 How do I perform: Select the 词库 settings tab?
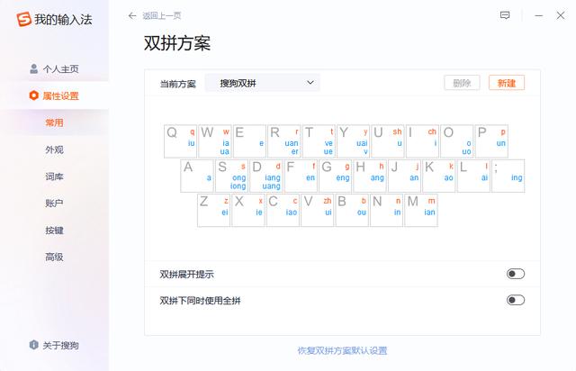(54, 176)
